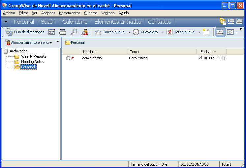Click the Weekly Reports folder icon
Viewport: 246px width, 168px height.
17,57
